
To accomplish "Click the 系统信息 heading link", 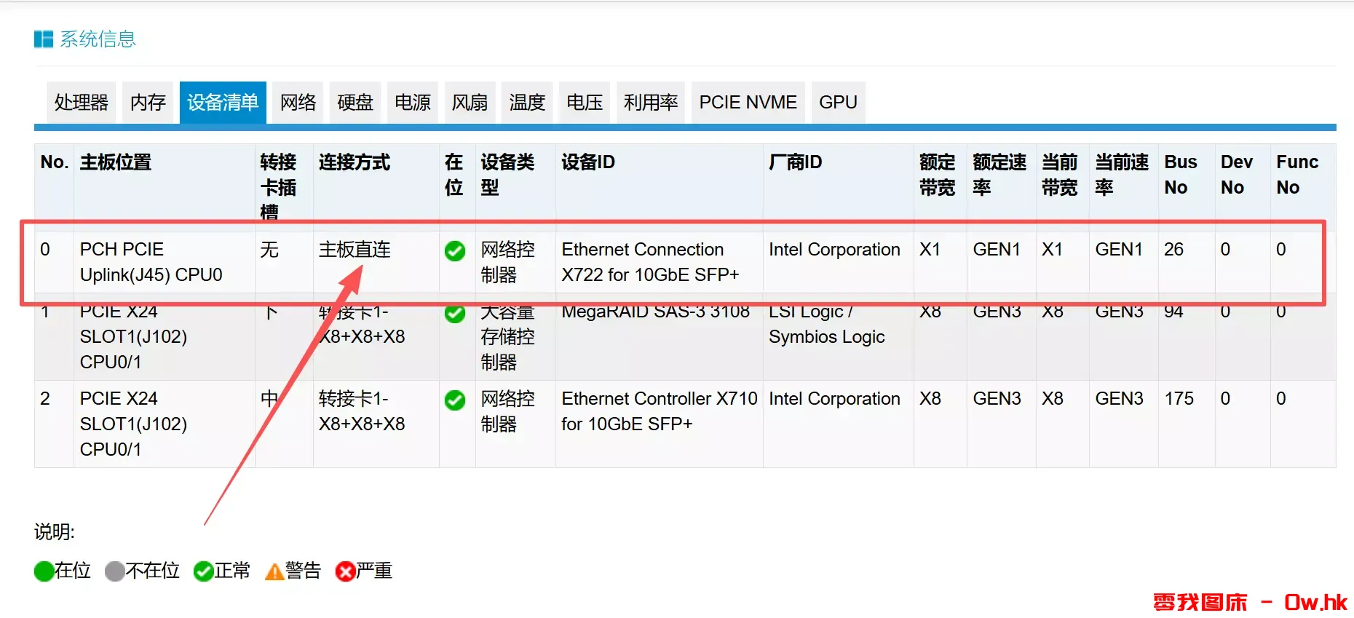I will click(98, 39).
